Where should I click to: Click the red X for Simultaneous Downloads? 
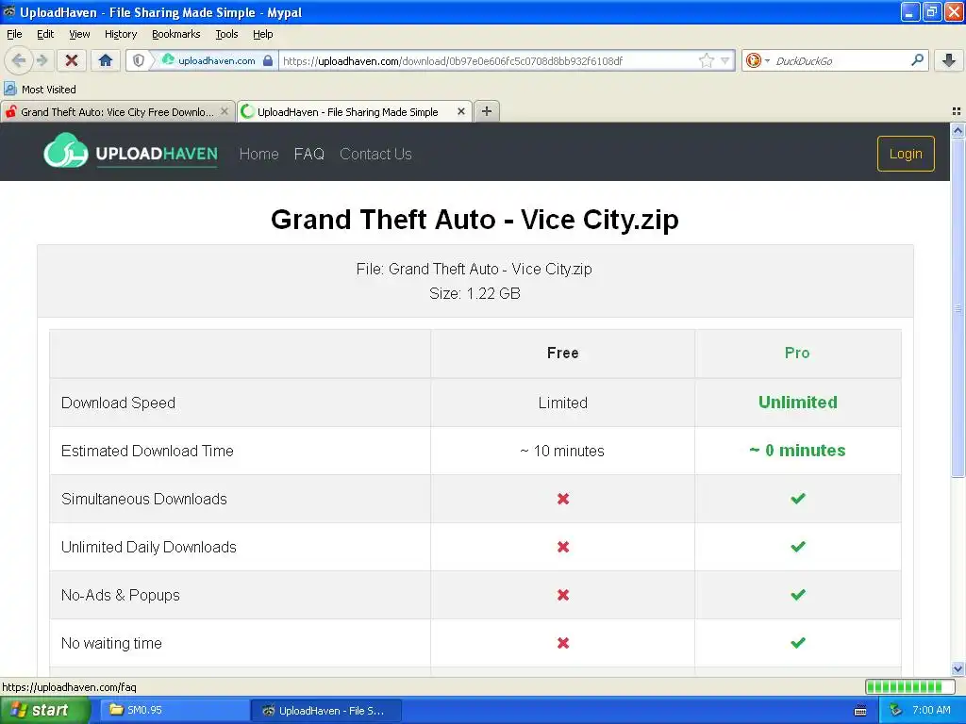click(x=562, y=499)
